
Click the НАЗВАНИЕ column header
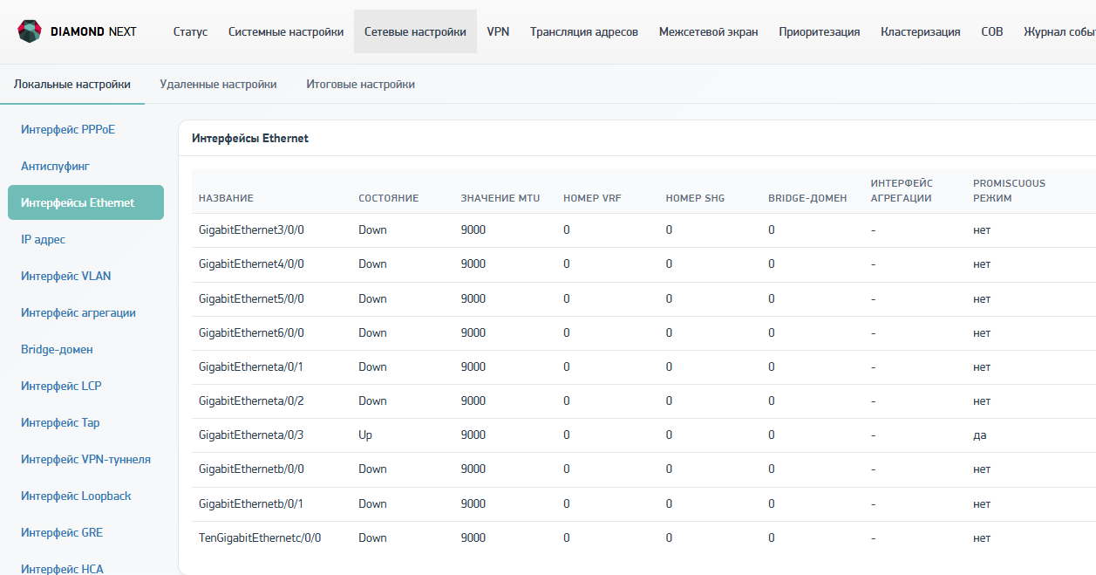(x=226, y=198)
